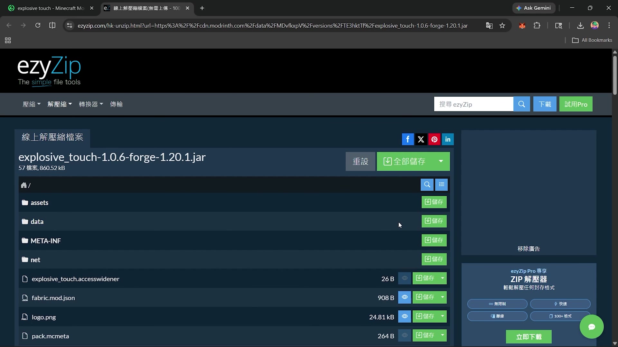Expand the Save All dropdown arrow

(x=441, y=161)
